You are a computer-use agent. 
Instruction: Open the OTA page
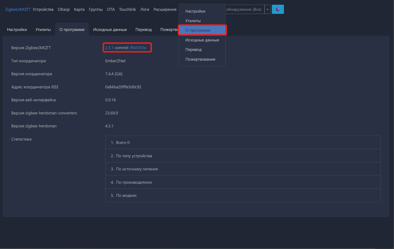click(111, 9)
